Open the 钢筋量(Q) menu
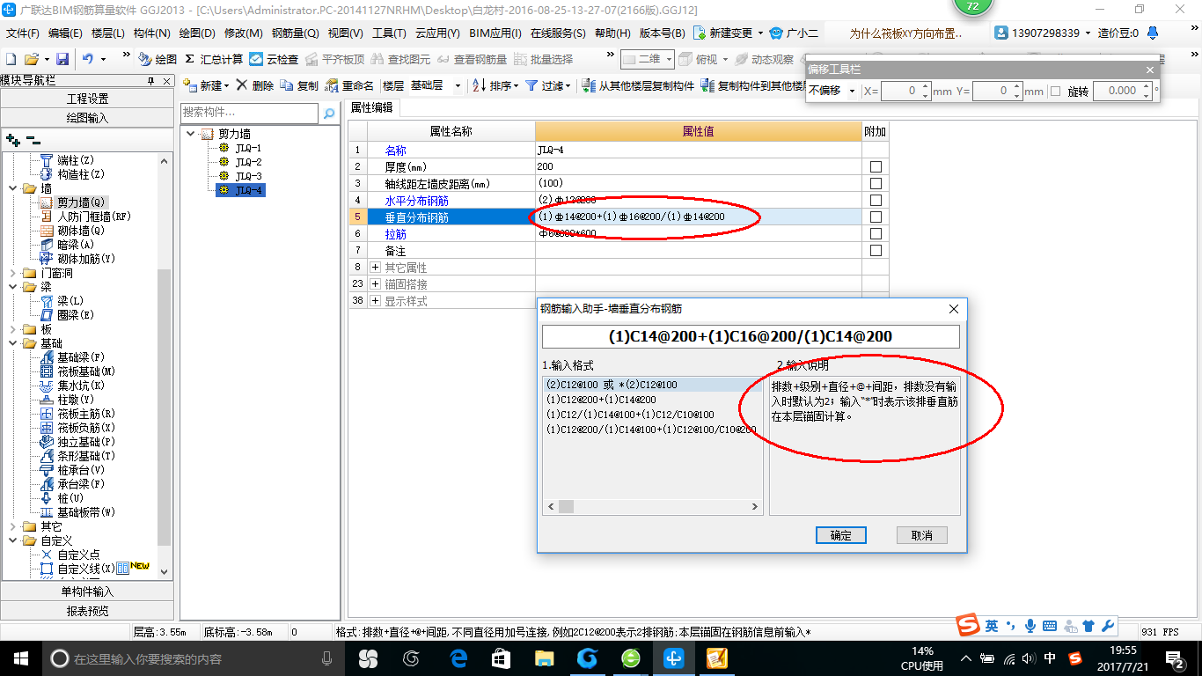This screenshot has width=1202, height=676. click(x=296, y=33)
